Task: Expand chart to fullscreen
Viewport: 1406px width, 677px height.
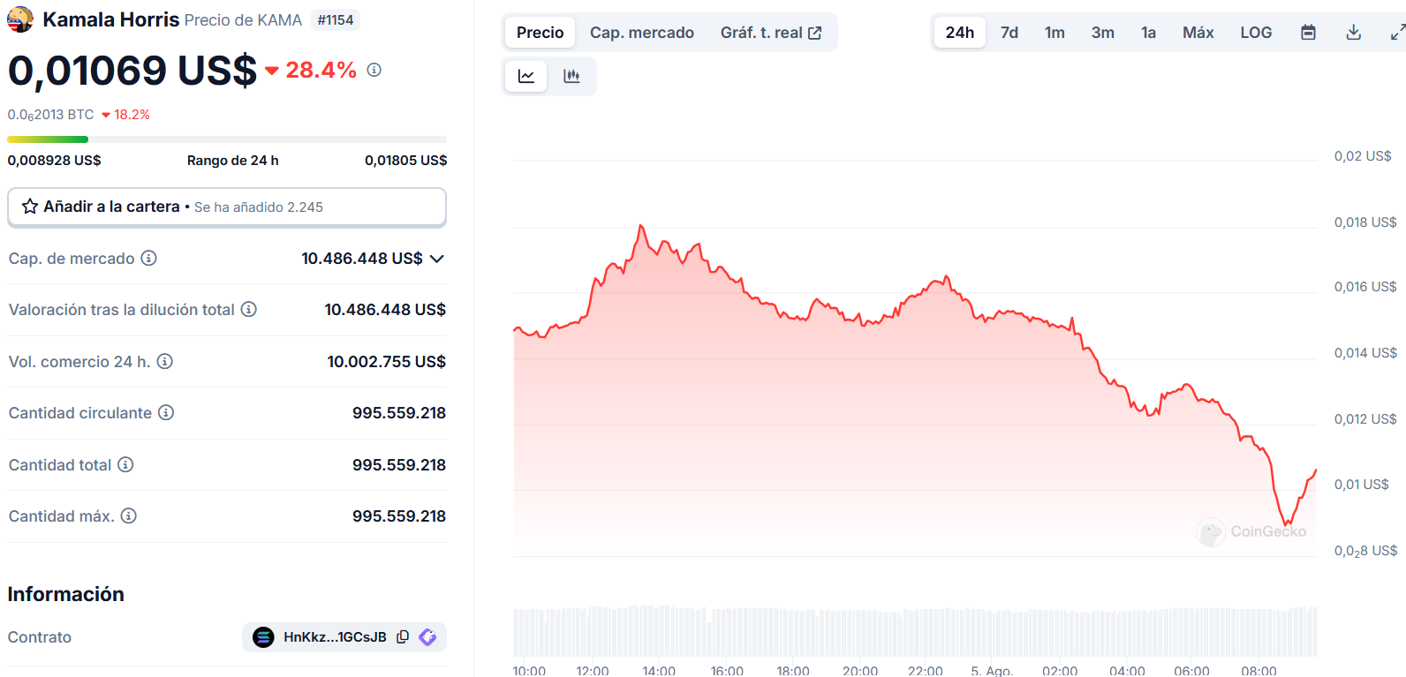Action: [1397, 33]
